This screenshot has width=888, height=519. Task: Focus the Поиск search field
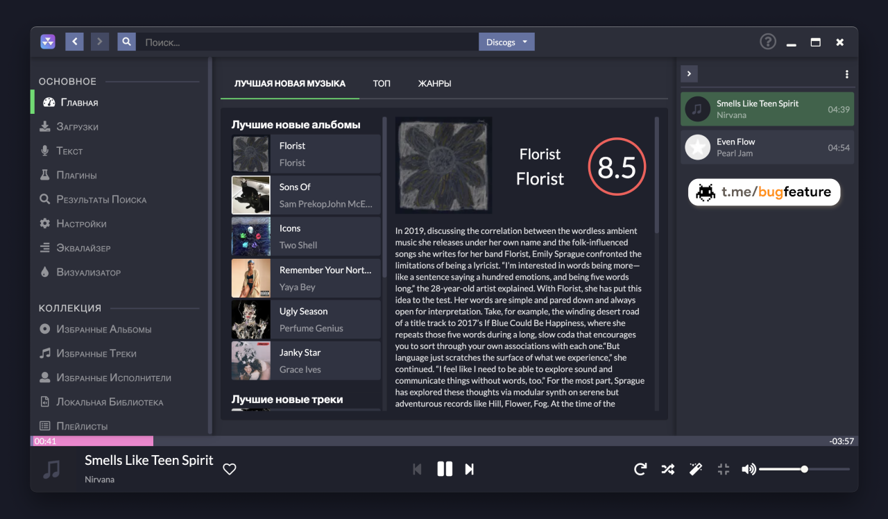coord(307,42)
